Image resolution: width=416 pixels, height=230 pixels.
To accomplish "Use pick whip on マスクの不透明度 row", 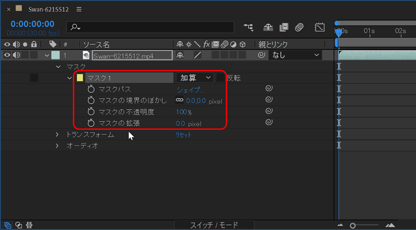I will coord(269,111).
